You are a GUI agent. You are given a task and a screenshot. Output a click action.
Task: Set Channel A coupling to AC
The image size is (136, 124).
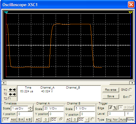coord(38,120)
